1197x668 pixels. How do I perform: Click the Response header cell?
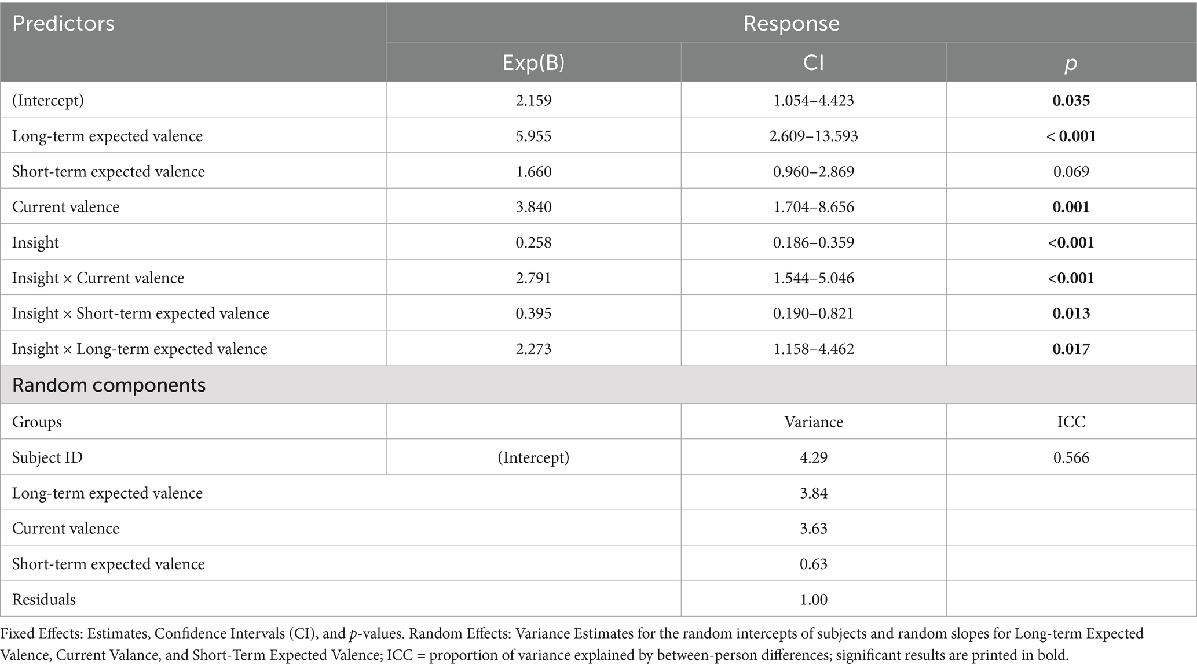(x=791, y=24)
